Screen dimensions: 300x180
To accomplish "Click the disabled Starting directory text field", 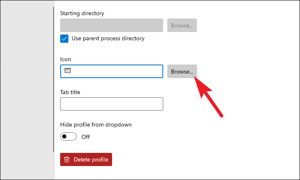I will (x=112, y=25).
